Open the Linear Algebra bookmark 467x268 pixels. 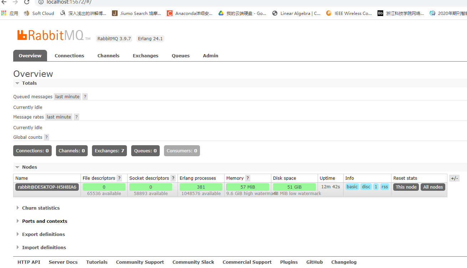point(296,13)
